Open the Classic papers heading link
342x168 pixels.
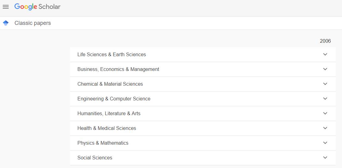pyautogui.click(x=33, y=23)
